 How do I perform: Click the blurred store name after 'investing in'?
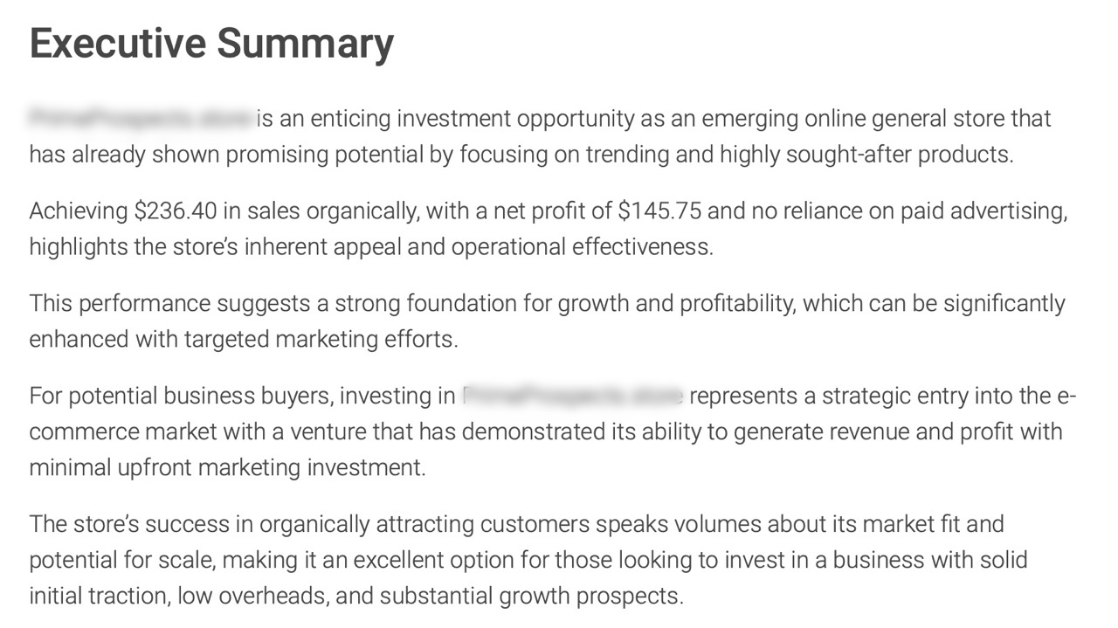(572, 397)
